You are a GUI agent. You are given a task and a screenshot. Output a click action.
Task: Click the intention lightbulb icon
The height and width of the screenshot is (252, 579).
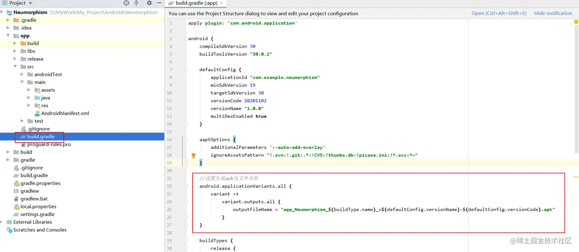(x=193, y=155)
